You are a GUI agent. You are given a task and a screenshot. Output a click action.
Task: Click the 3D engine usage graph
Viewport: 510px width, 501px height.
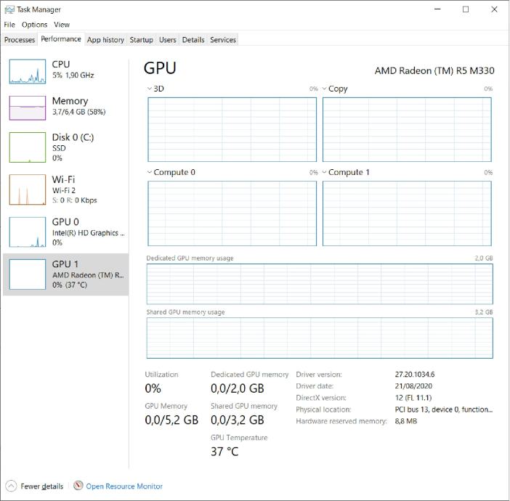pyautogui.click(x=232, y=129)
